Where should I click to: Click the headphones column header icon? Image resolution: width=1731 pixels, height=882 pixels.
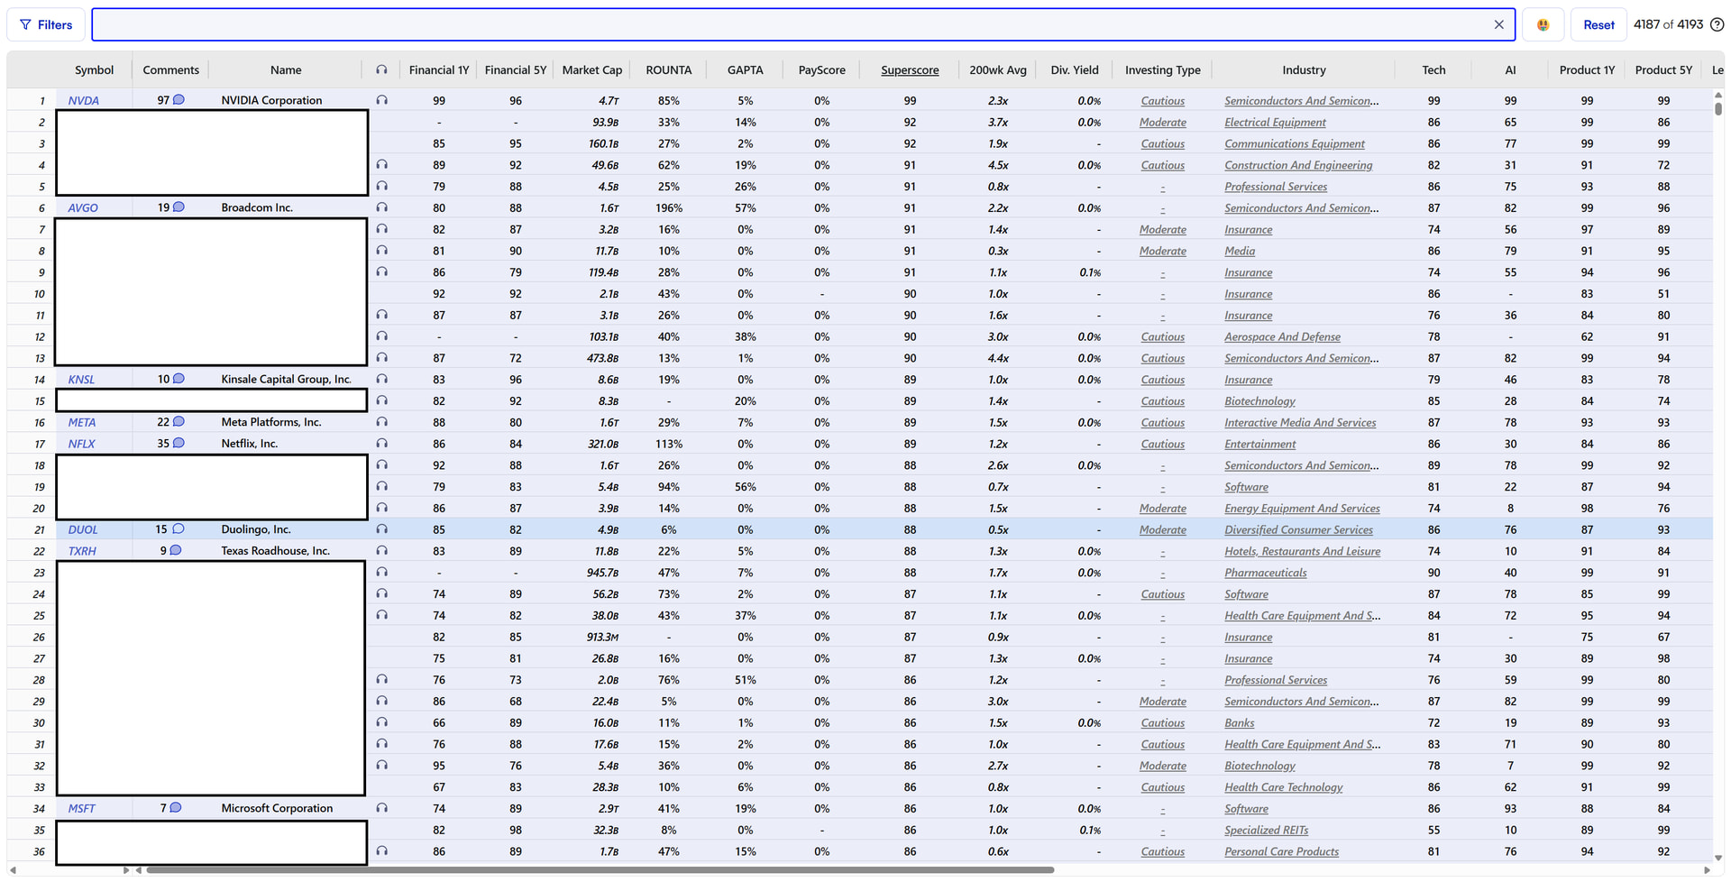click(382, 70)
